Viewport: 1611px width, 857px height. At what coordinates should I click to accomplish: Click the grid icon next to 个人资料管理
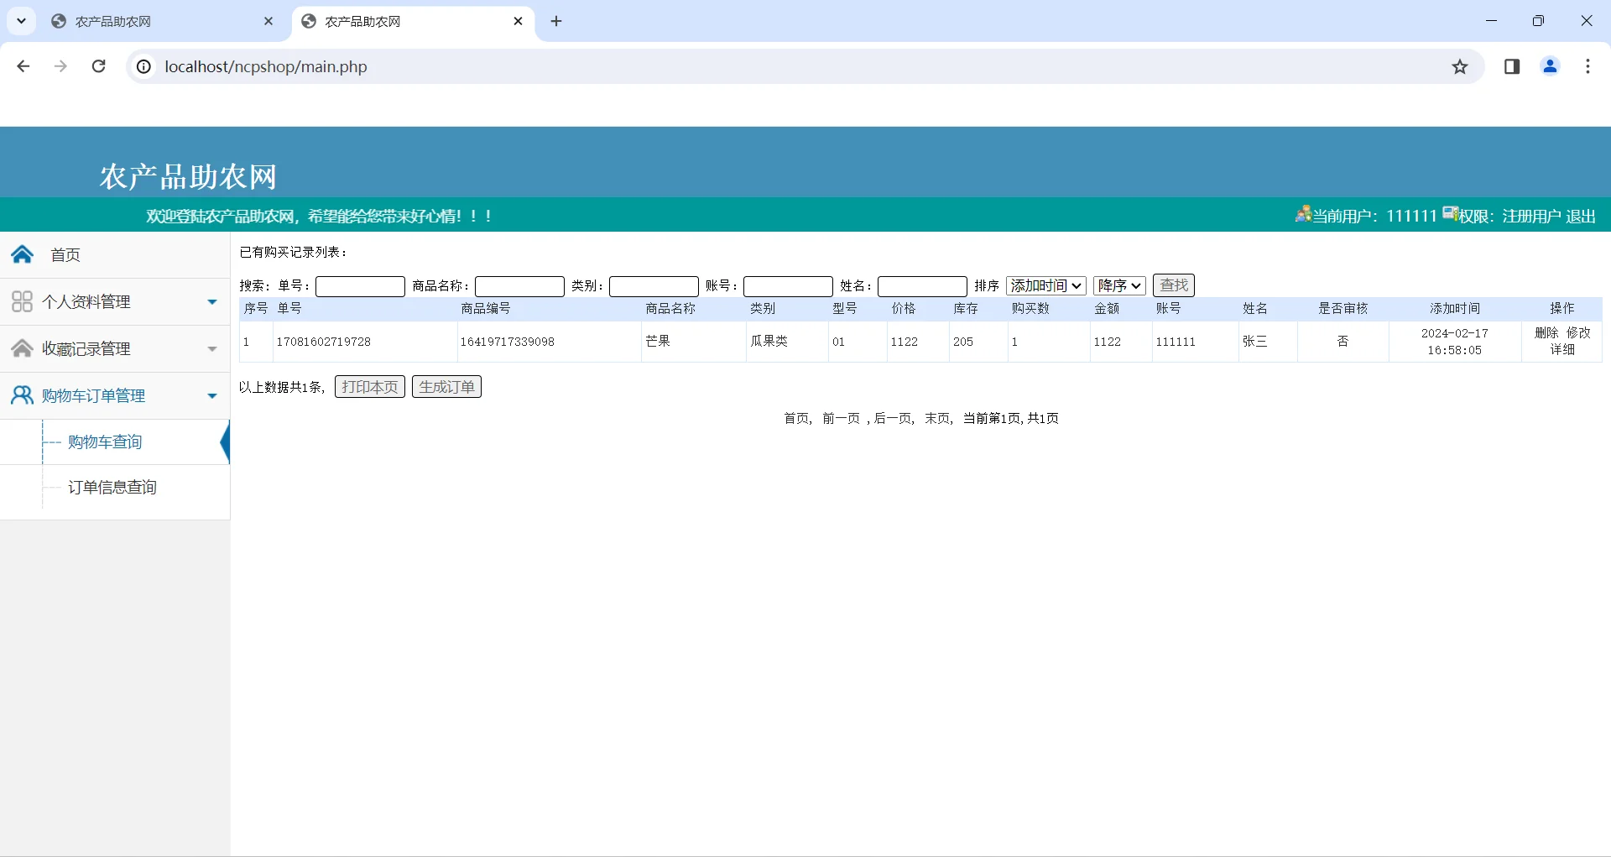[x=22, y=300]
